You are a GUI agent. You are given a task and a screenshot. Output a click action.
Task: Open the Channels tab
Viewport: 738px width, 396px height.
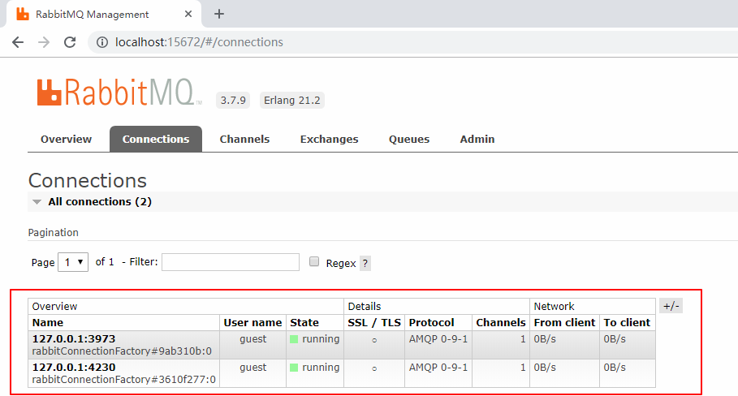pyautogui.click(x=244, y=139)
